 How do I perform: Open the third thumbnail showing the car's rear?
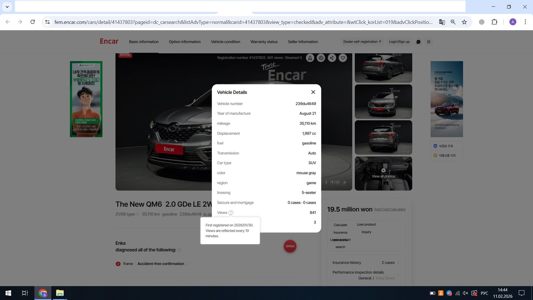(x=383, y=137)
